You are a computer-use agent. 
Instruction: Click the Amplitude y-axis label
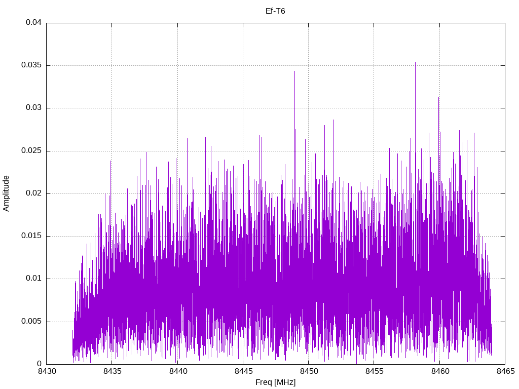6,193
